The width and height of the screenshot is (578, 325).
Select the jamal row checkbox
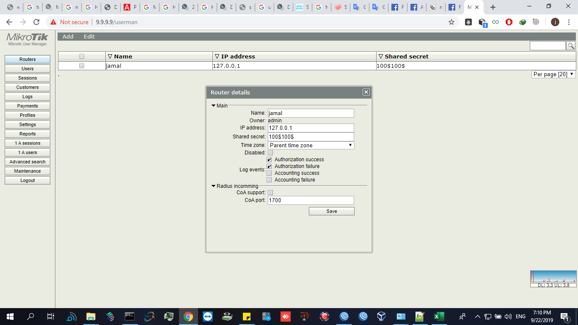click(82, 66)
